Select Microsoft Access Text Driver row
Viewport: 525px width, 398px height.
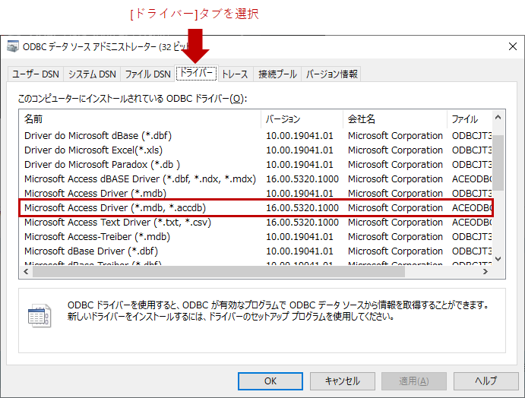(255, 223)
